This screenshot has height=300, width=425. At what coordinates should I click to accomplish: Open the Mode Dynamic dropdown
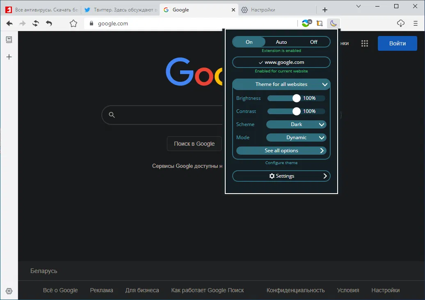click(x=296, y=138)
